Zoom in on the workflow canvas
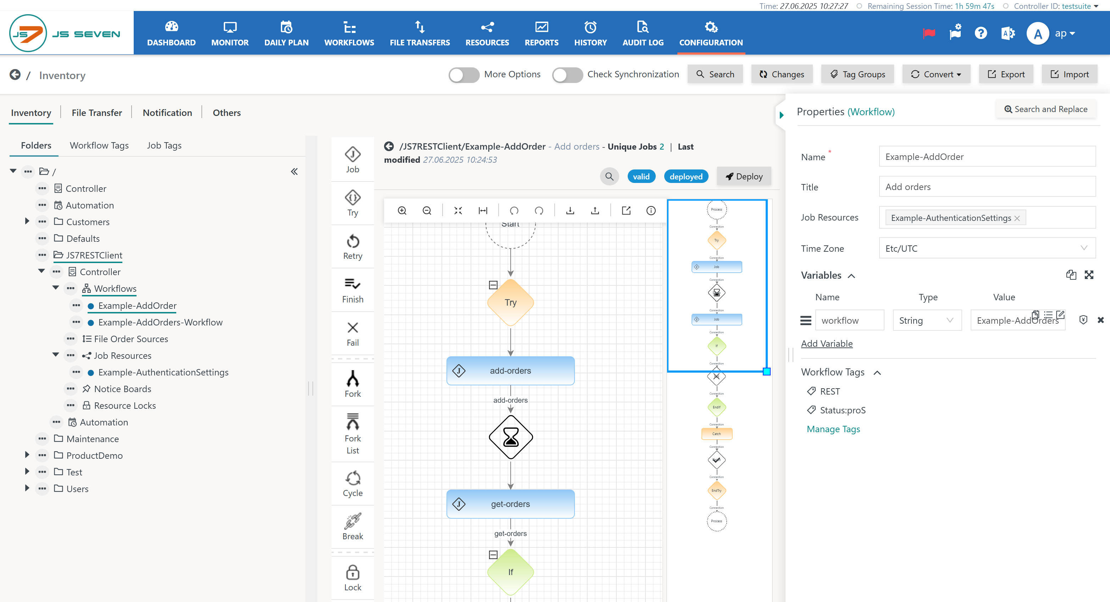Viewport: 1110px width, 602px height. click(x=402, y=210)
